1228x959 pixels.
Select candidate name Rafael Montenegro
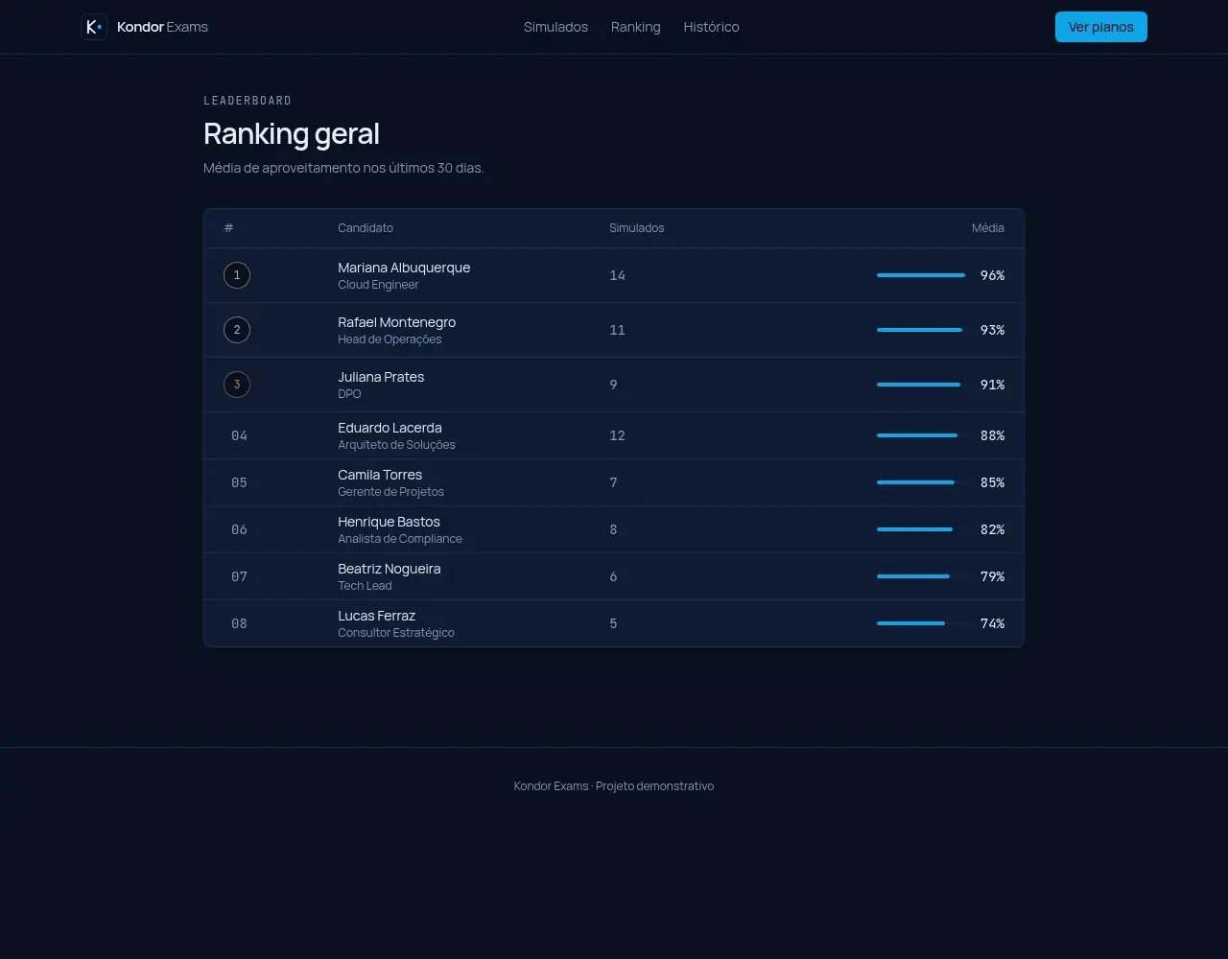coord(396,322)
